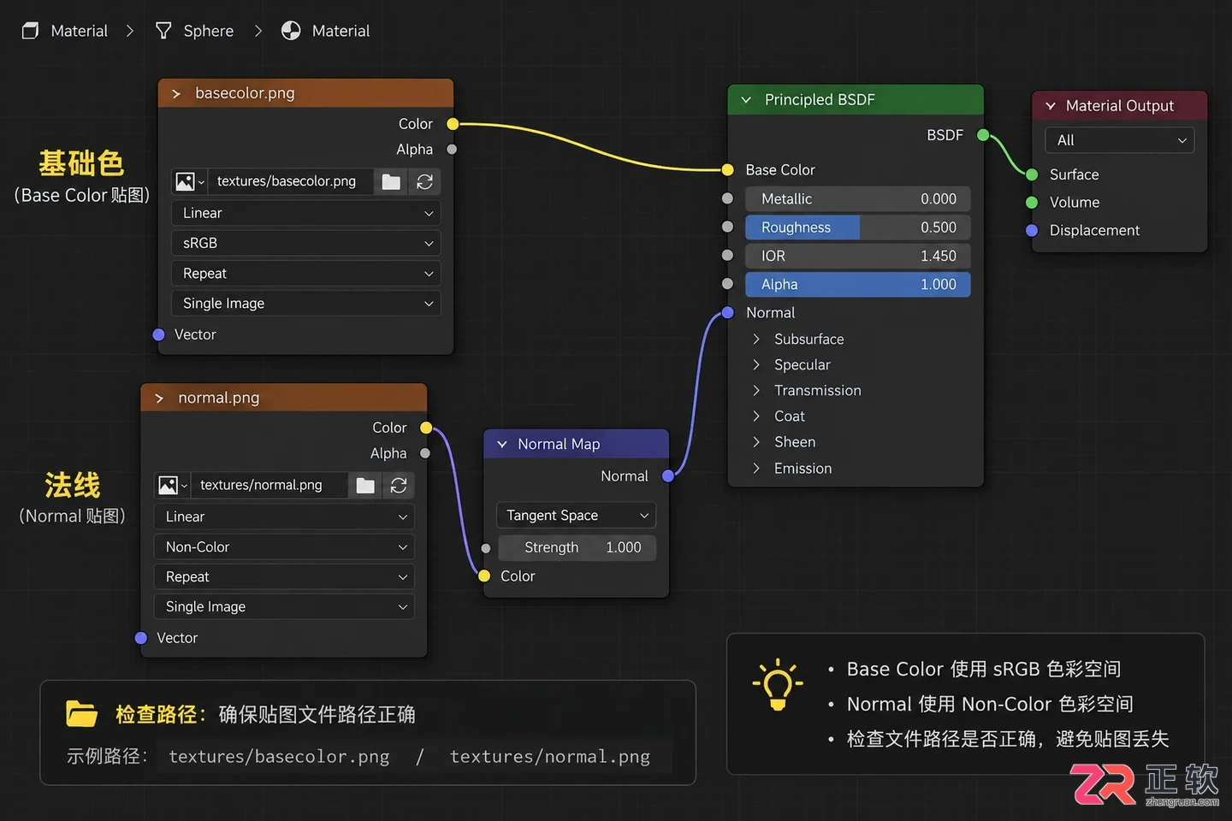The image size is (1232, 821).
Task: Click Normal output socket of Normal Map
Action: click(668, 475)
